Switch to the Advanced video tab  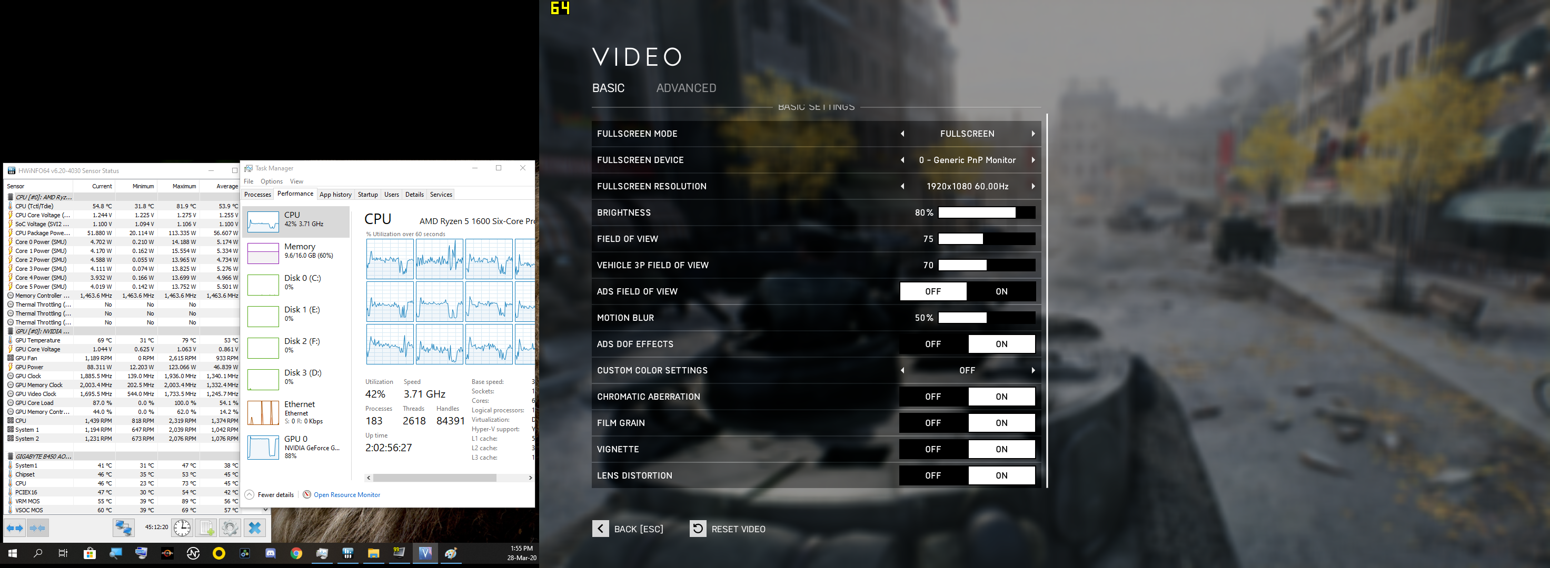(x=685, y=88)
